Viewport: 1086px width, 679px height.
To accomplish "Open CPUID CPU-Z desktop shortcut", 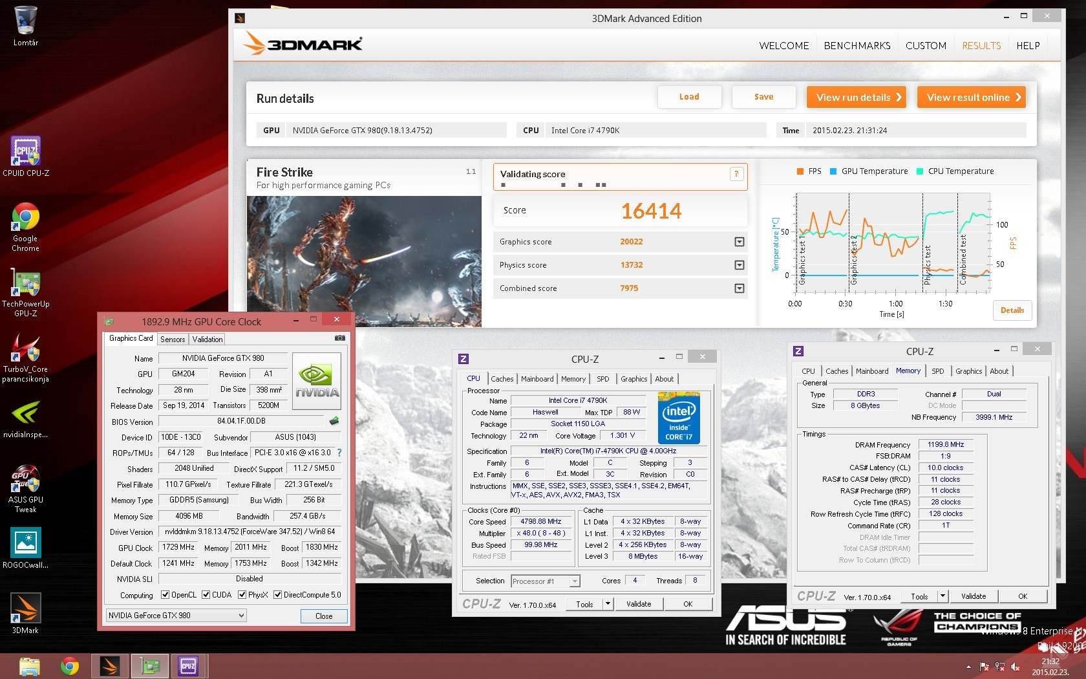I will coord(26,156).
